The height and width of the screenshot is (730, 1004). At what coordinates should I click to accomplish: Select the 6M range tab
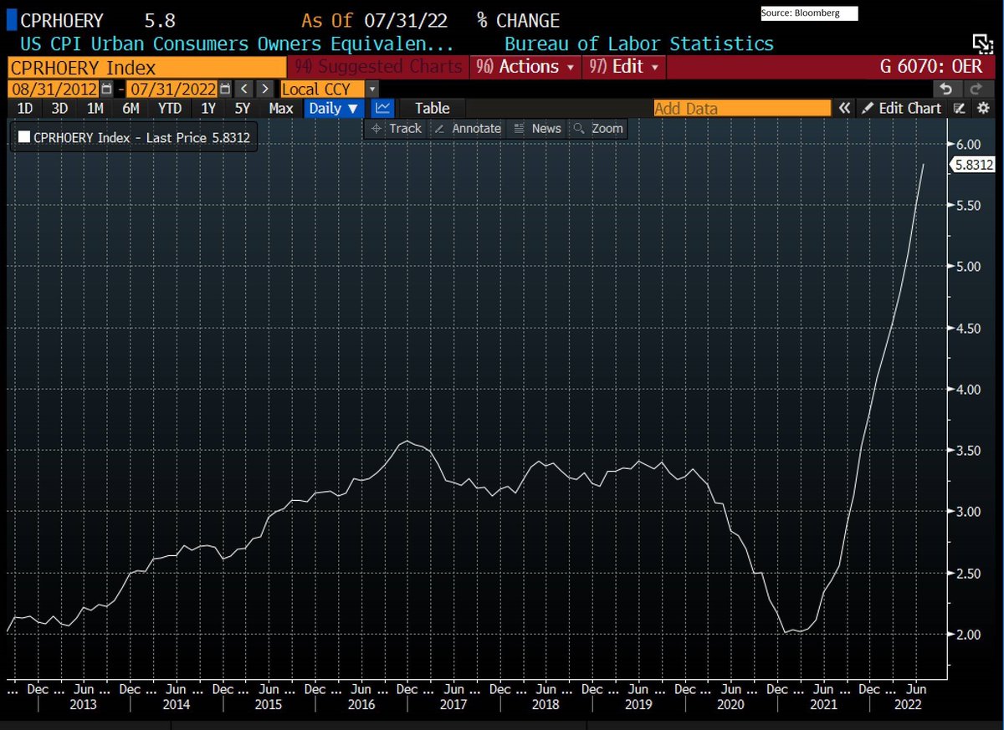coord(131,108)
